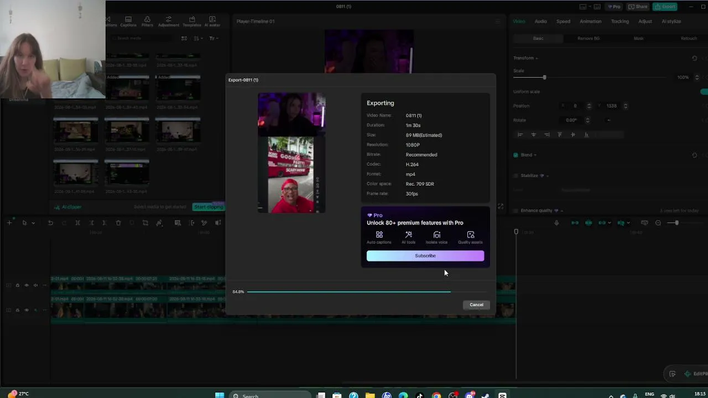Click the align top icon
This screenshot has height=398, width=708.
pyautogui.click(x=560, y=134)
